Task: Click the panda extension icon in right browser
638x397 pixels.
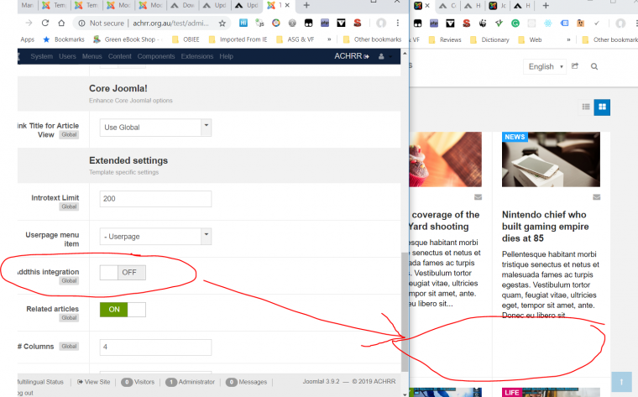Action: click(483, 24)
